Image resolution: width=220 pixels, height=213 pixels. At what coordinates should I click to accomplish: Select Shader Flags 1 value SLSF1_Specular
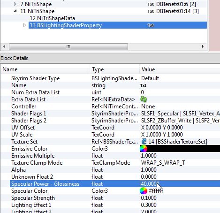click(160, 114)
